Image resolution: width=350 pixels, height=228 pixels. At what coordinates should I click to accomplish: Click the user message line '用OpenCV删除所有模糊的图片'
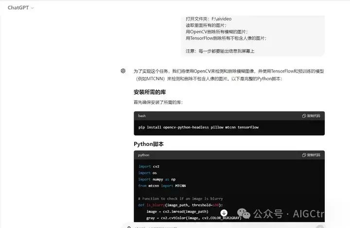[216, 32]
